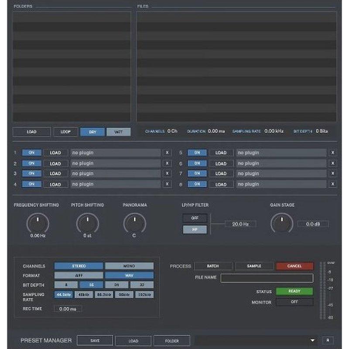Toggle slot 8 ON switch
The image size is (349, 349).
click(x=197, y=184)
